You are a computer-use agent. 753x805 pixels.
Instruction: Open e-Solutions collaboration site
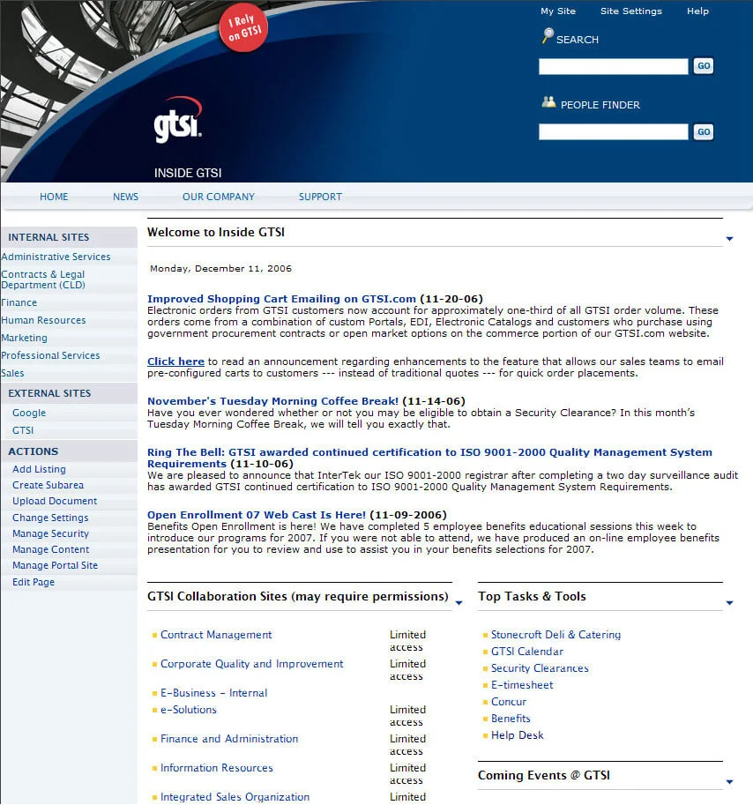(x=189, y=710)
